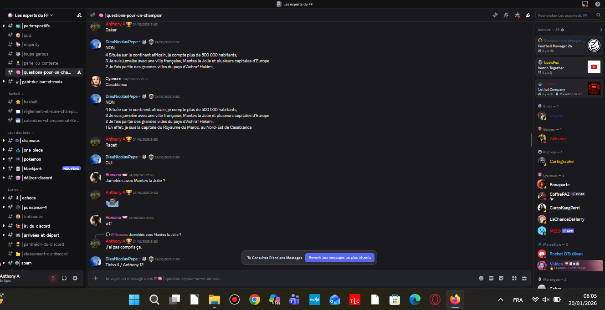Viewport: 605px width, 310px height.
Task: Toggle channel notification bell mute
Action: (x=506, y=15)
